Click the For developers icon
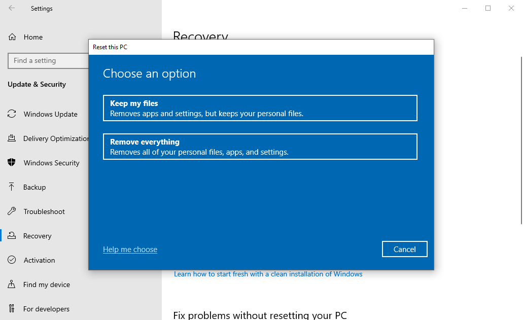The image size is (523, 320). [x=12, y=309]
